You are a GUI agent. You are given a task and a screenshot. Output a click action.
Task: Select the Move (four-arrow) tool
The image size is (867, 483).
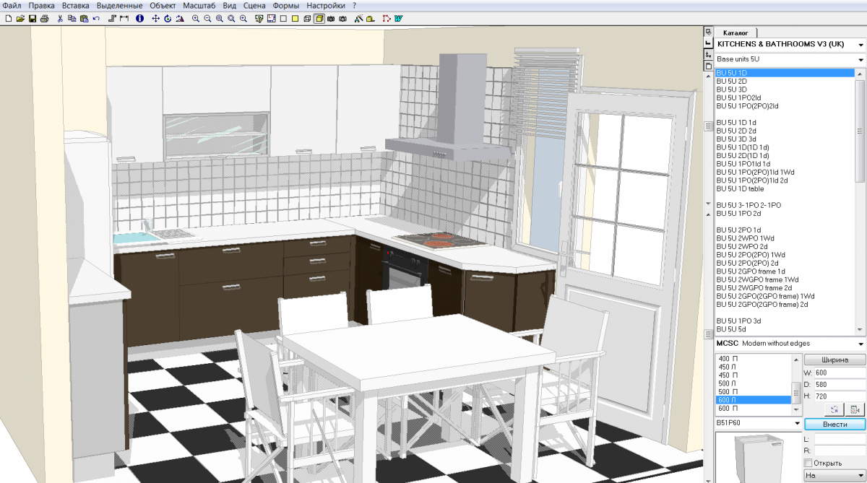click(155, 18)
